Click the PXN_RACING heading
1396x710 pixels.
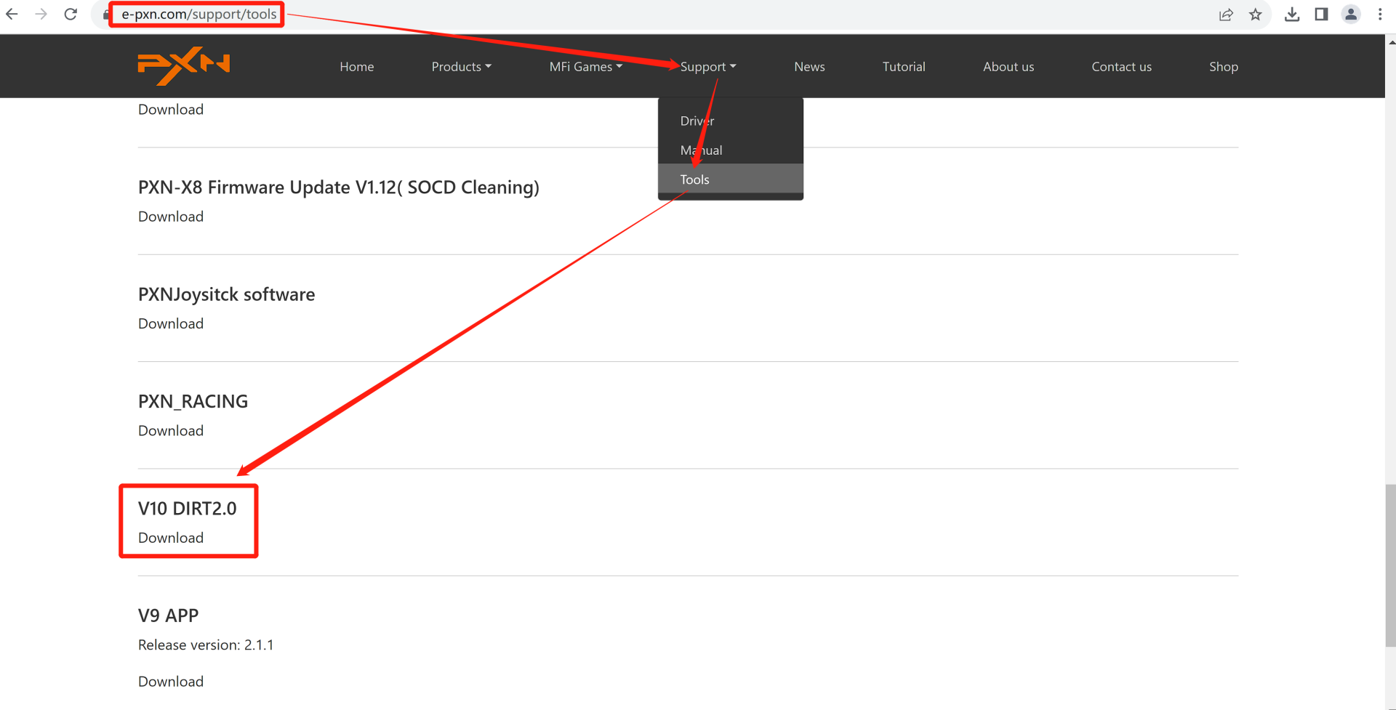pyautogui.click(x=193, y=401)
